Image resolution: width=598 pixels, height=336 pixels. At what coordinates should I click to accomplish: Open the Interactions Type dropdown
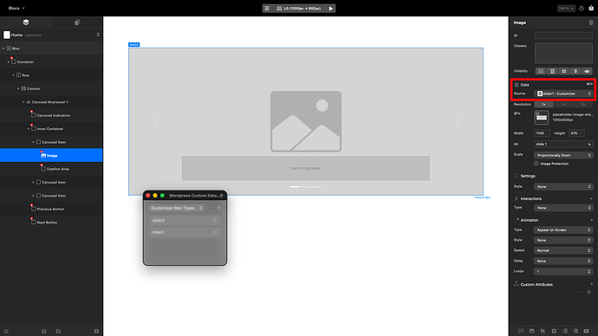click(x=563, y=208)
